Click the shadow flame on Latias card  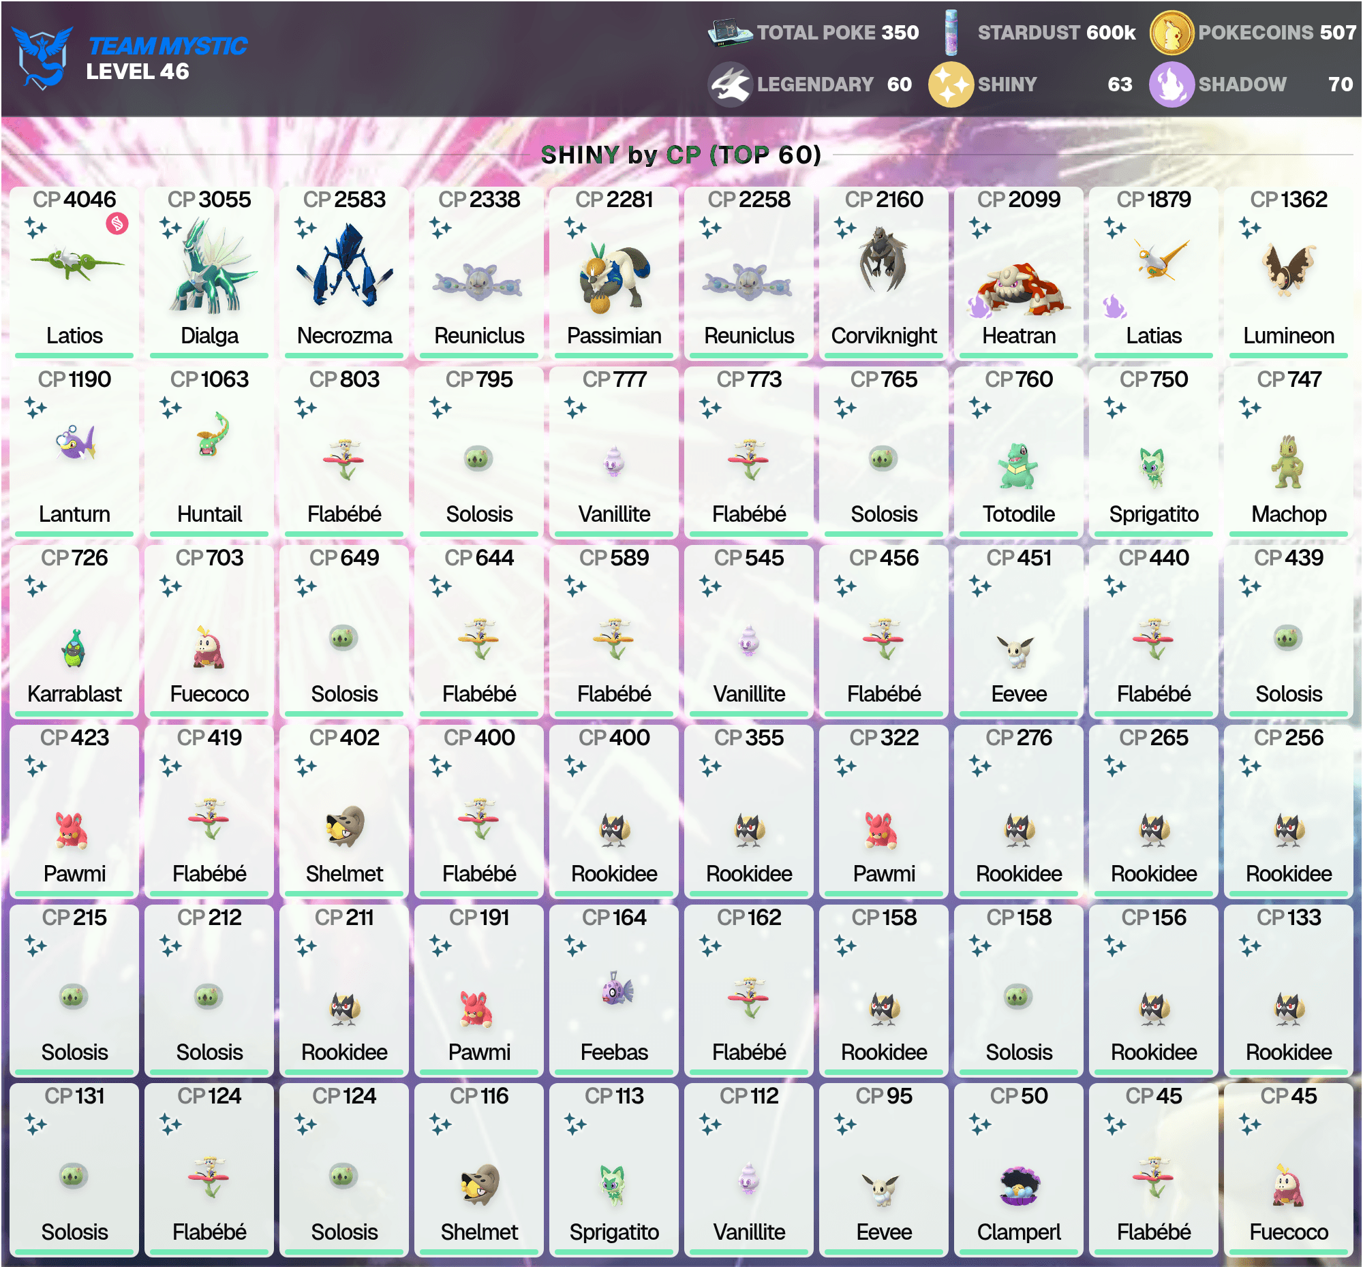coord(1114,307)
